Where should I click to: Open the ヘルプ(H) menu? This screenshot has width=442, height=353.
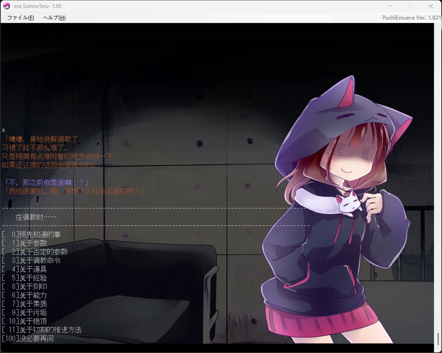coord(54,18)
